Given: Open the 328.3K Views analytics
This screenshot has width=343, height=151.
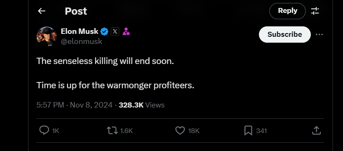Looking at the screenshot, I should click(x=141, y=105).
